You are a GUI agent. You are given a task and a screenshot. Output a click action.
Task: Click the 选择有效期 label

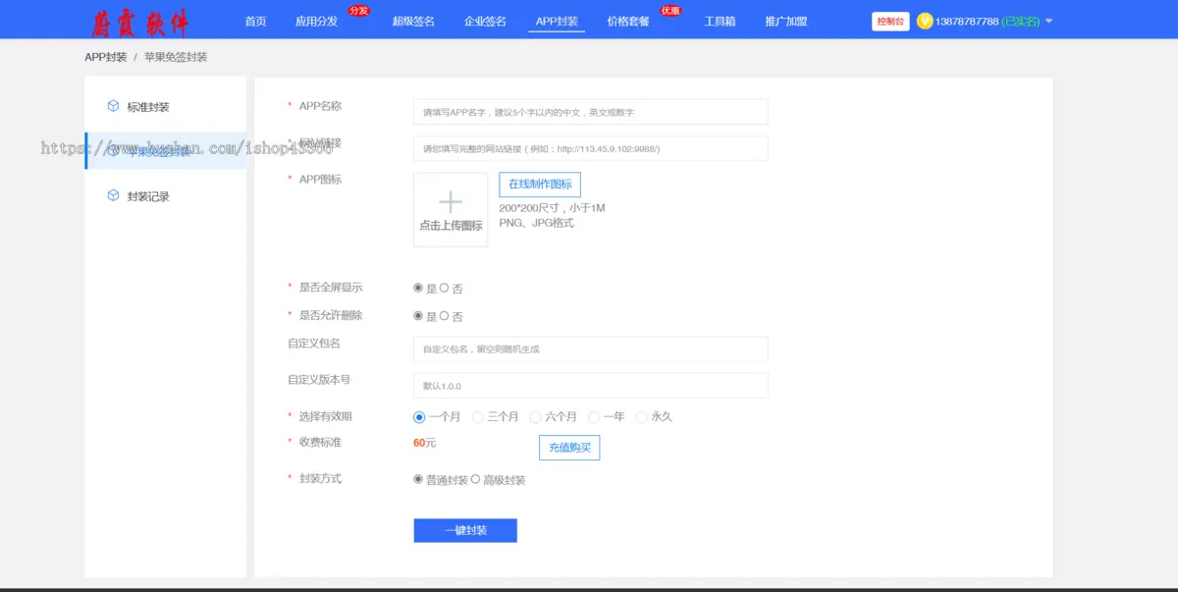pyautogui.click(x=325, y=416)
